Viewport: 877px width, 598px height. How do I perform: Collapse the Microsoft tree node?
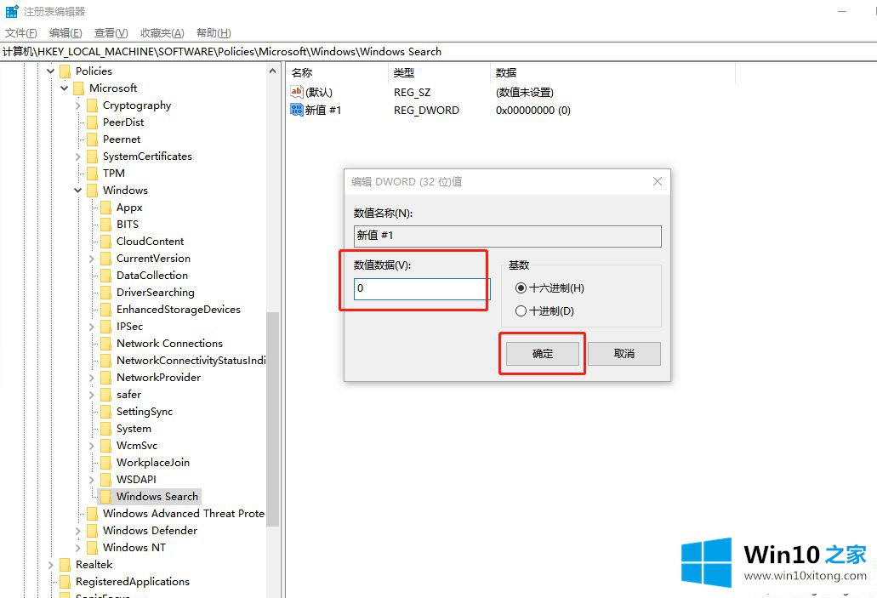(65, 88)
